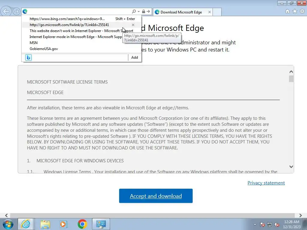The width and height of the screenshot is (307, 230).
Task: Show hidden system tray icons
Action: 255,224
